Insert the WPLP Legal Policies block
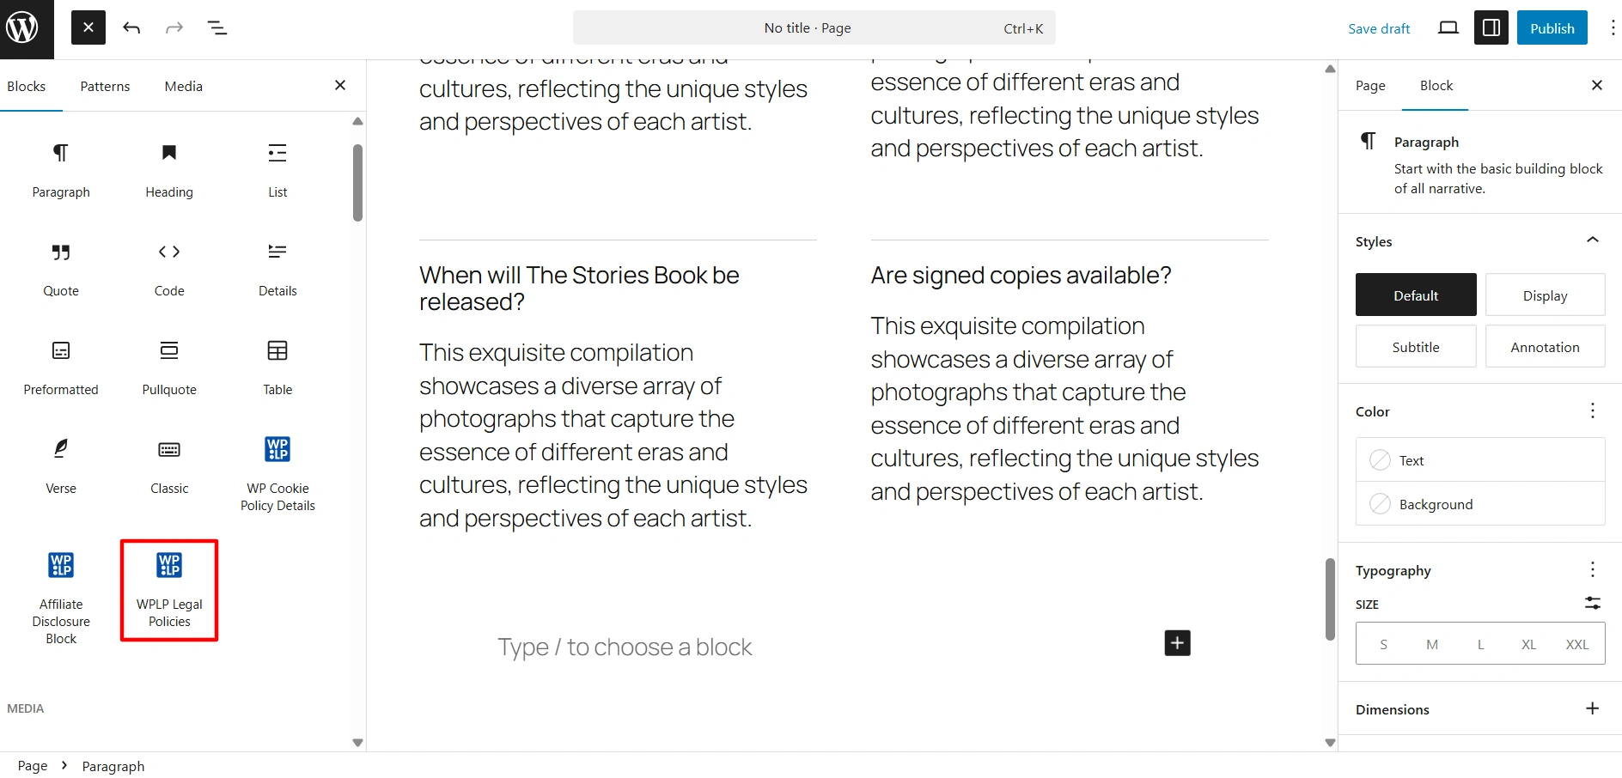Viewport: 1622px width, 778px height. tap(169, 589)
